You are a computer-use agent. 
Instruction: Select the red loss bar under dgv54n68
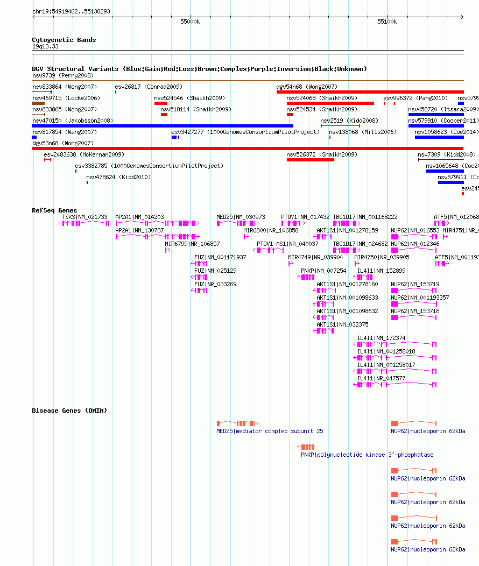coord(370,92)
